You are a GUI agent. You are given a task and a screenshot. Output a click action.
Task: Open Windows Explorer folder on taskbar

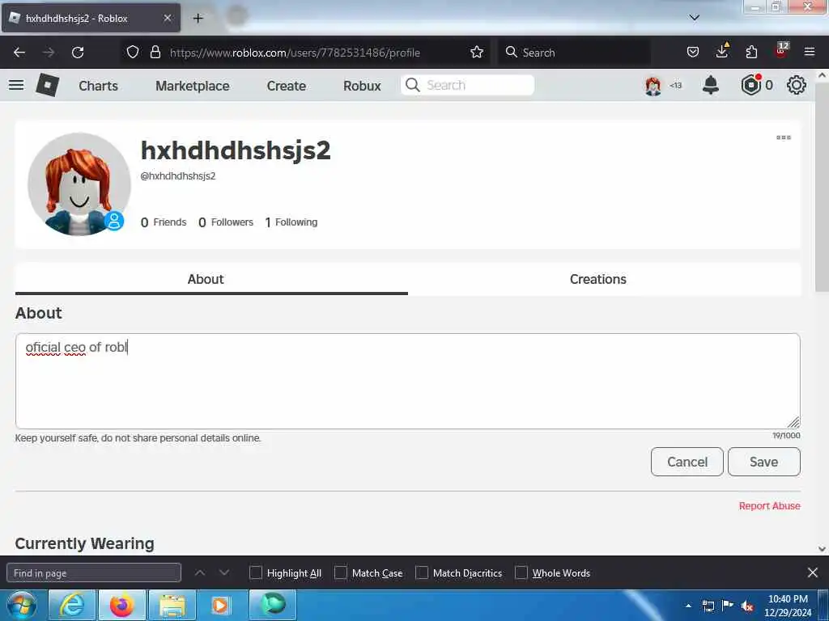click(x=172, y=605)
